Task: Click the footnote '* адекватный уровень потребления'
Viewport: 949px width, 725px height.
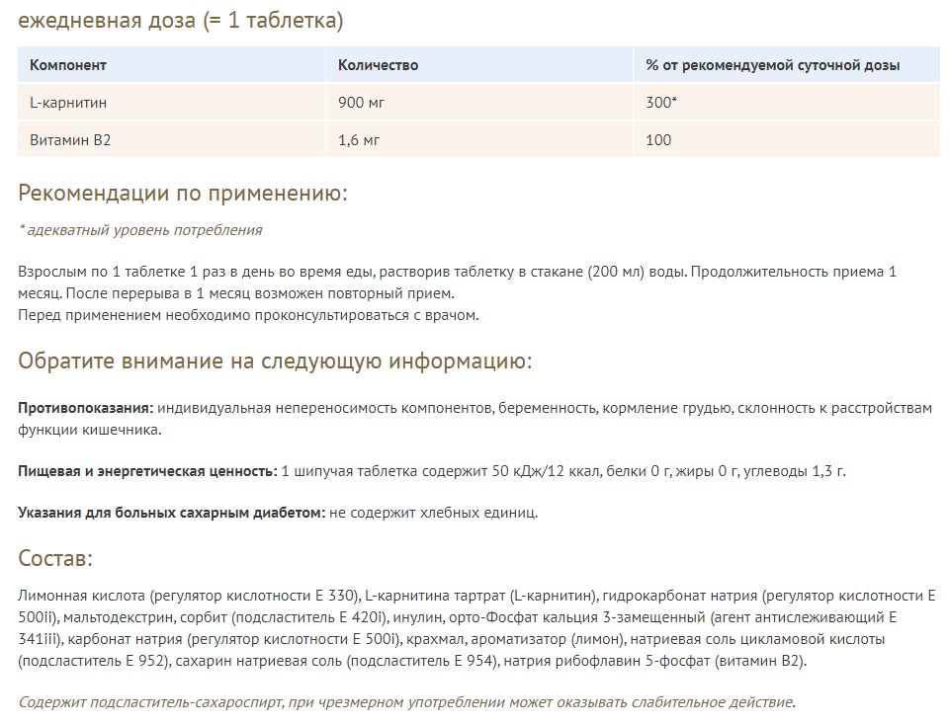Action: tap(140, 230)
